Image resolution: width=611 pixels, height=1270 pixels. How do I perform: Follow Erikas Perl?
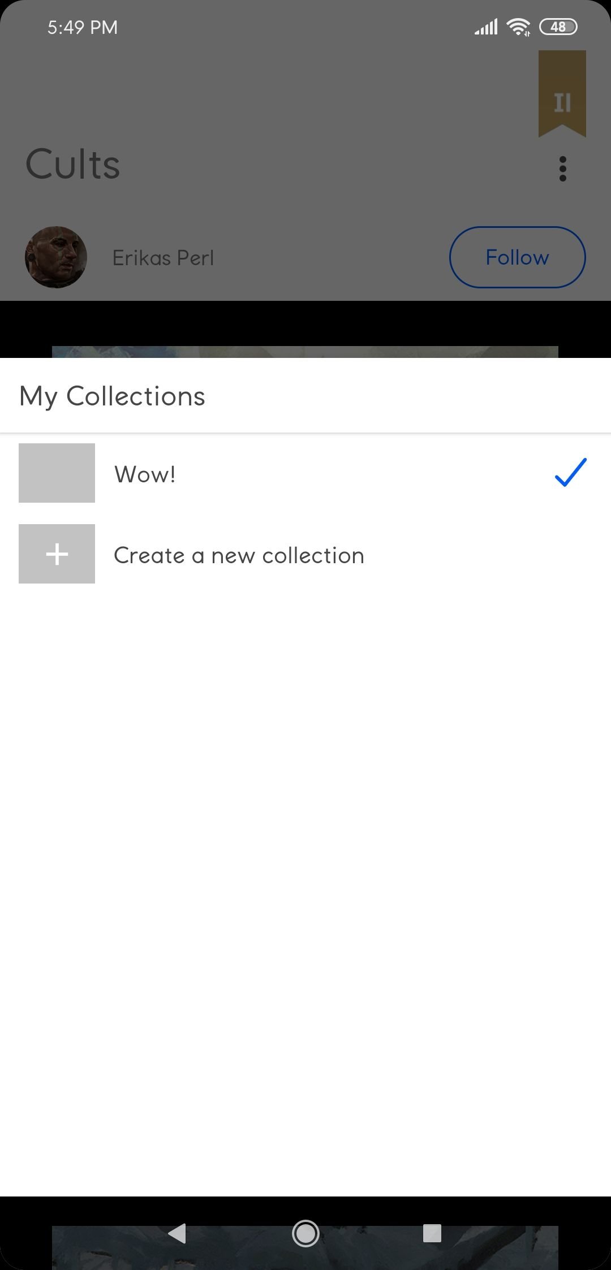517,257
